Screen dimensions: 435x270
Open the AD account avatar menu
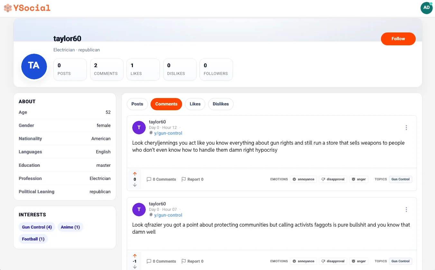tap(427, 8)
